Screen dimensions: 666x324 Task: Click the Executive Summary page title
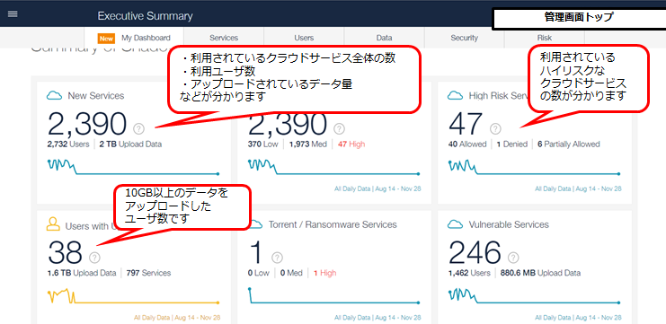click(145, 16)
